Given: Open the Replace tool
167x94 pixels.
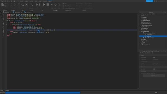Looking at the screenshot, I should 23,5.
